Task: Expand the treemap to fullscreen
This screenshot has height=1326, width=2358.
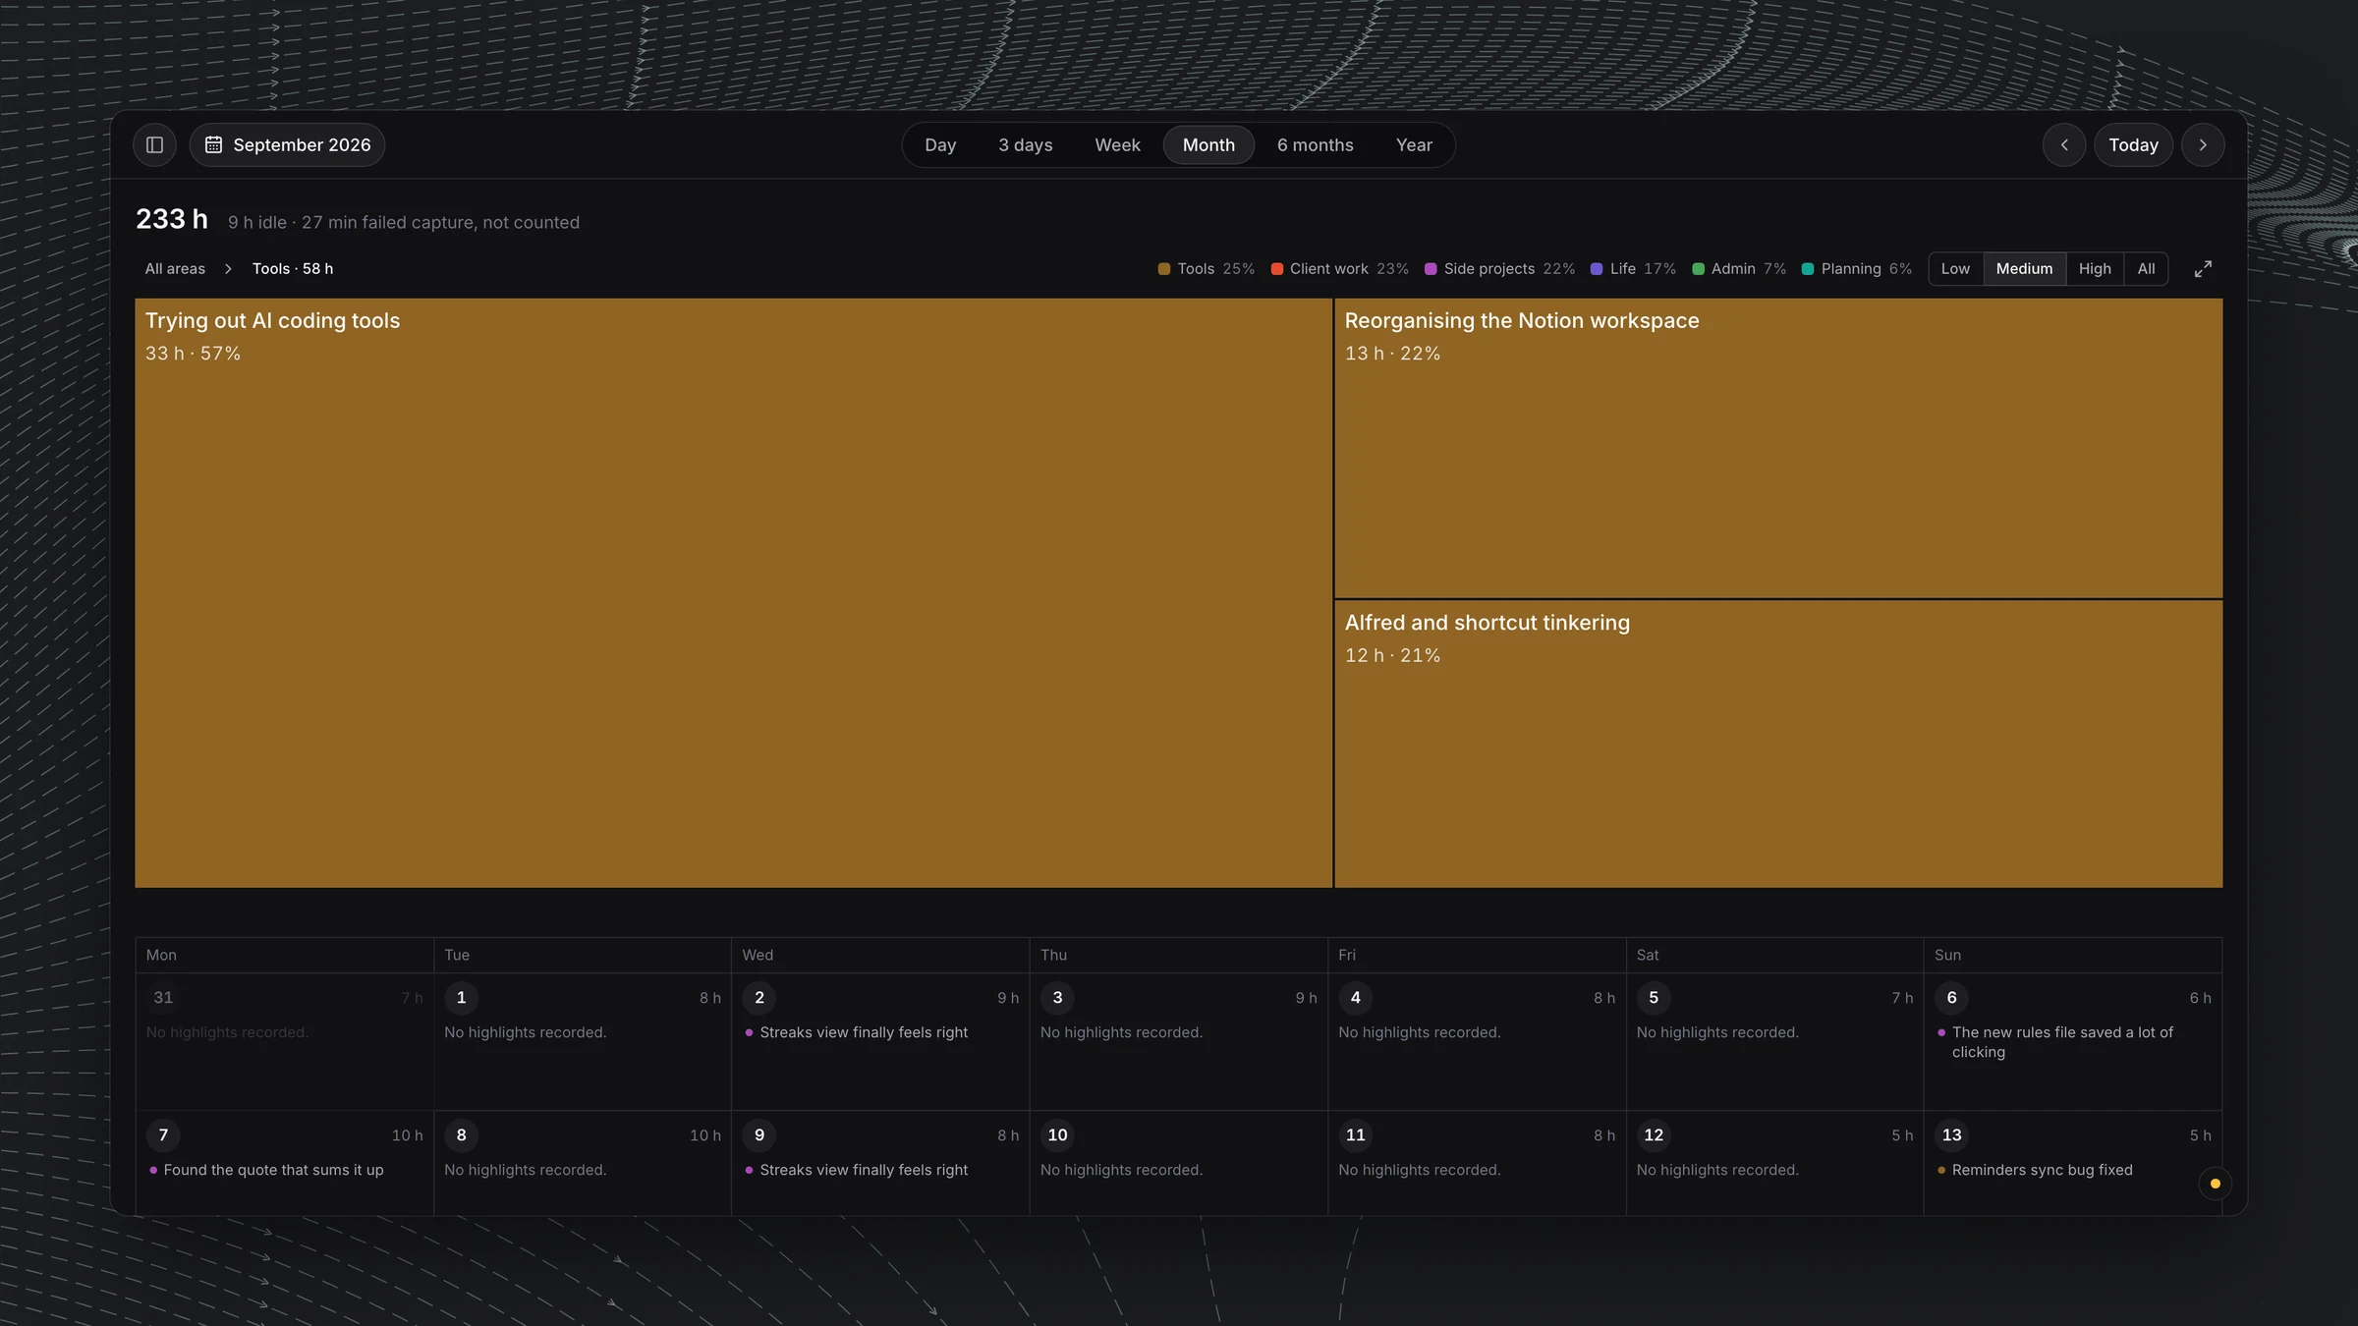Action: (x=2203, y=268)
